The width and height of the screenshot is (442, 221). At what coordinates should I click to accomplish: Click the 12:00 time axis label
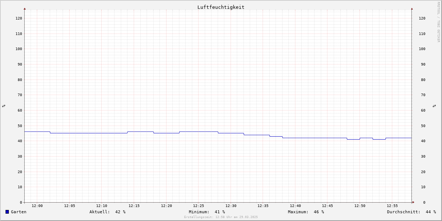tap(37, 206)
